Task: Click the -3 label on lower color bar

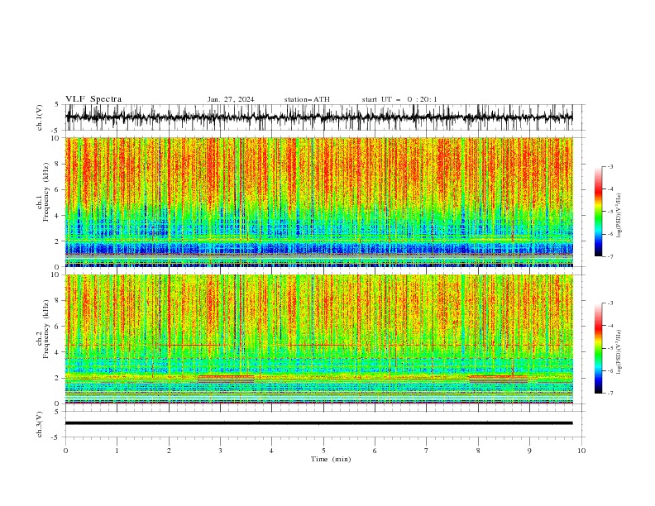Action: click(610, 303)
